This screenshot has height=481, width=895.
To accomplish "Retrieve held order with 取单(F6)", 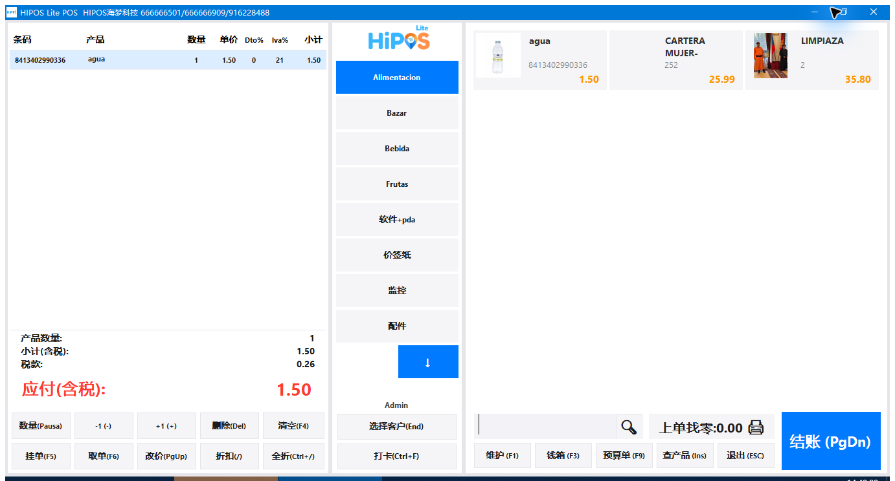I will (104, 456).
